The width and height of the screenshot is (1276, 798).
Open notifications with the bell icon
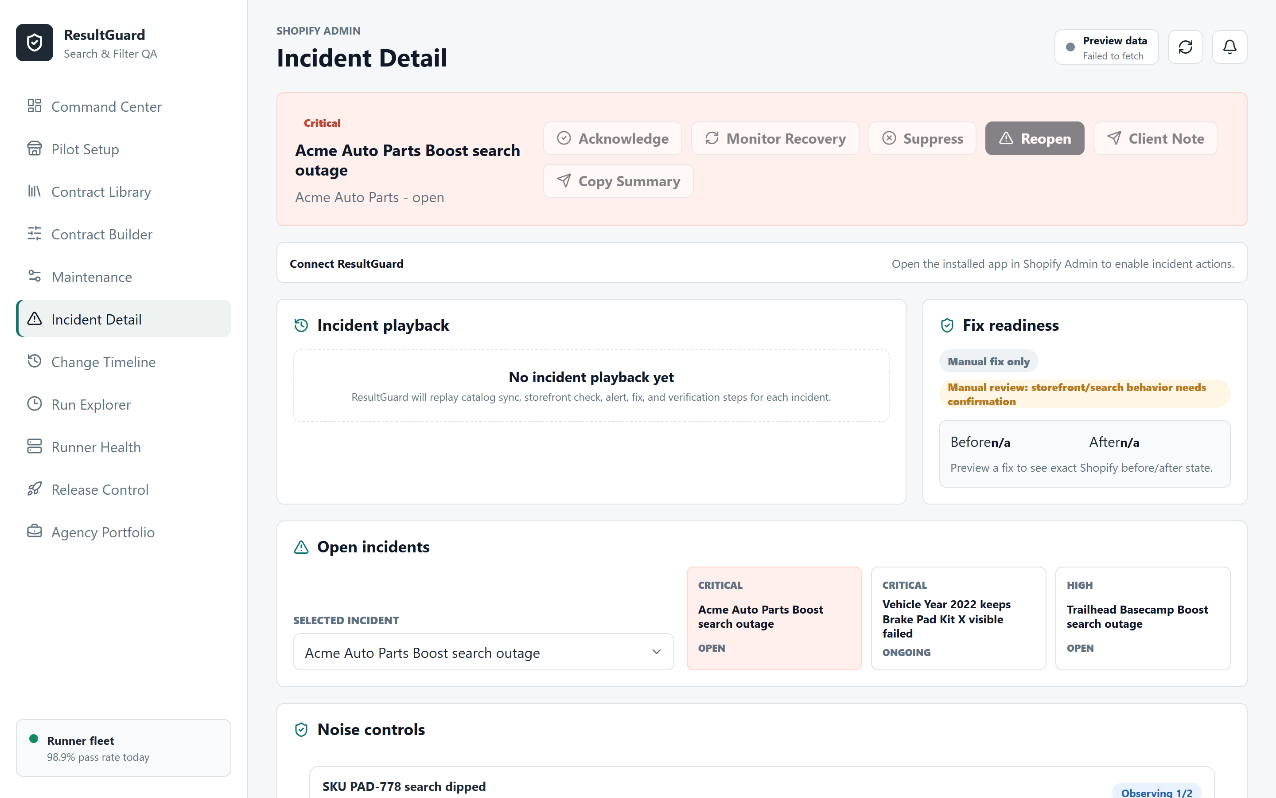click(1229, 47)
